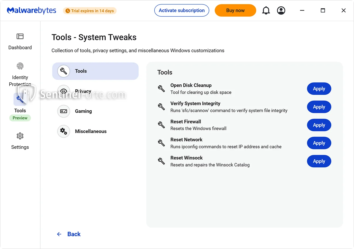Open Identity Protection fingerprint icon
Screen dimensions: 354x249
20,66
